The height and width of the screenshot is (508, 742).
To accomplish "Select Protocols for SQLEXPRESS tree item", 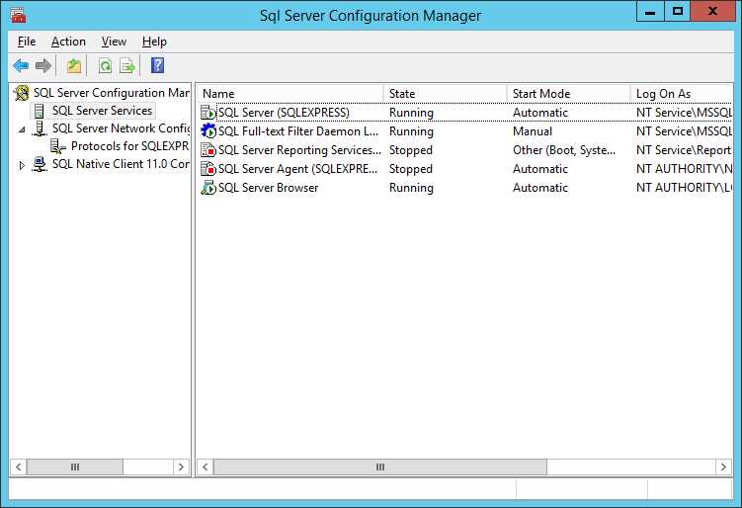I will pyautogui.click(x=129, y=146).
